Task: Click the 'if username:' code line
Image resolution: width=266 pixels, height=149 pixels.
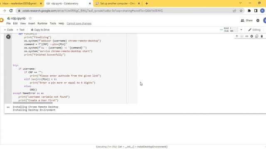Action: [x=27, y=69]
